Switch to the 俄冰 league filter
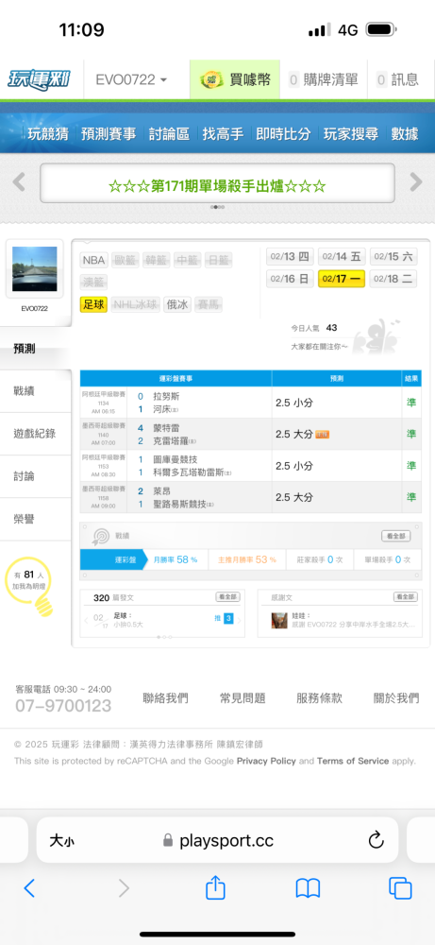Viewport: 435px width, 945px height. [x=177, y=305]
